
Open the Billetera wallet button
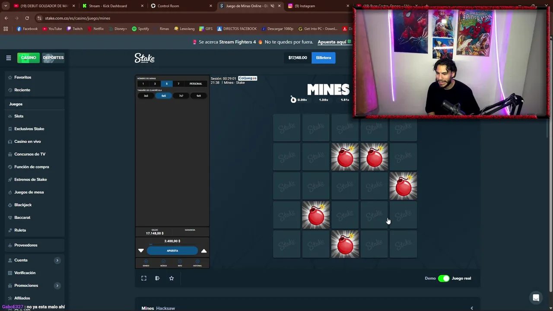tap(323, 57)
